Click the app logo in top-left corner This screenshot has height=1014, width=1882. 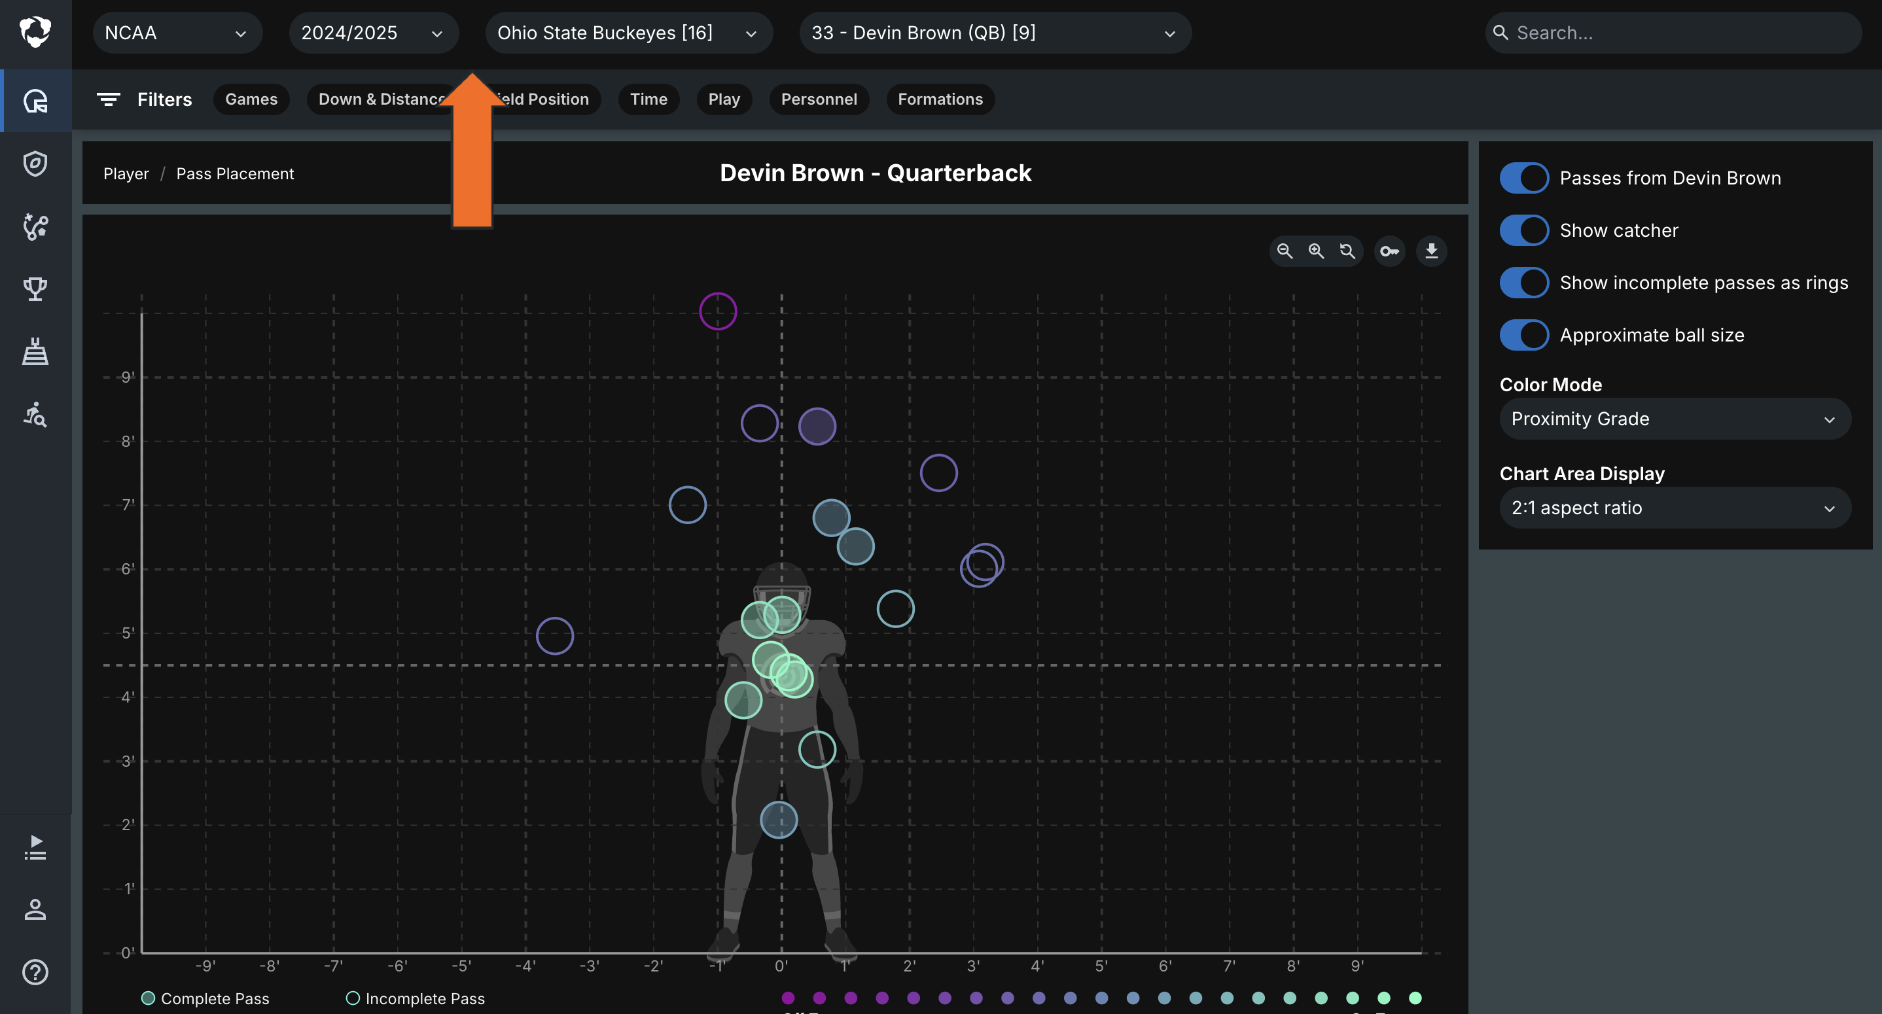pos(35,32)
